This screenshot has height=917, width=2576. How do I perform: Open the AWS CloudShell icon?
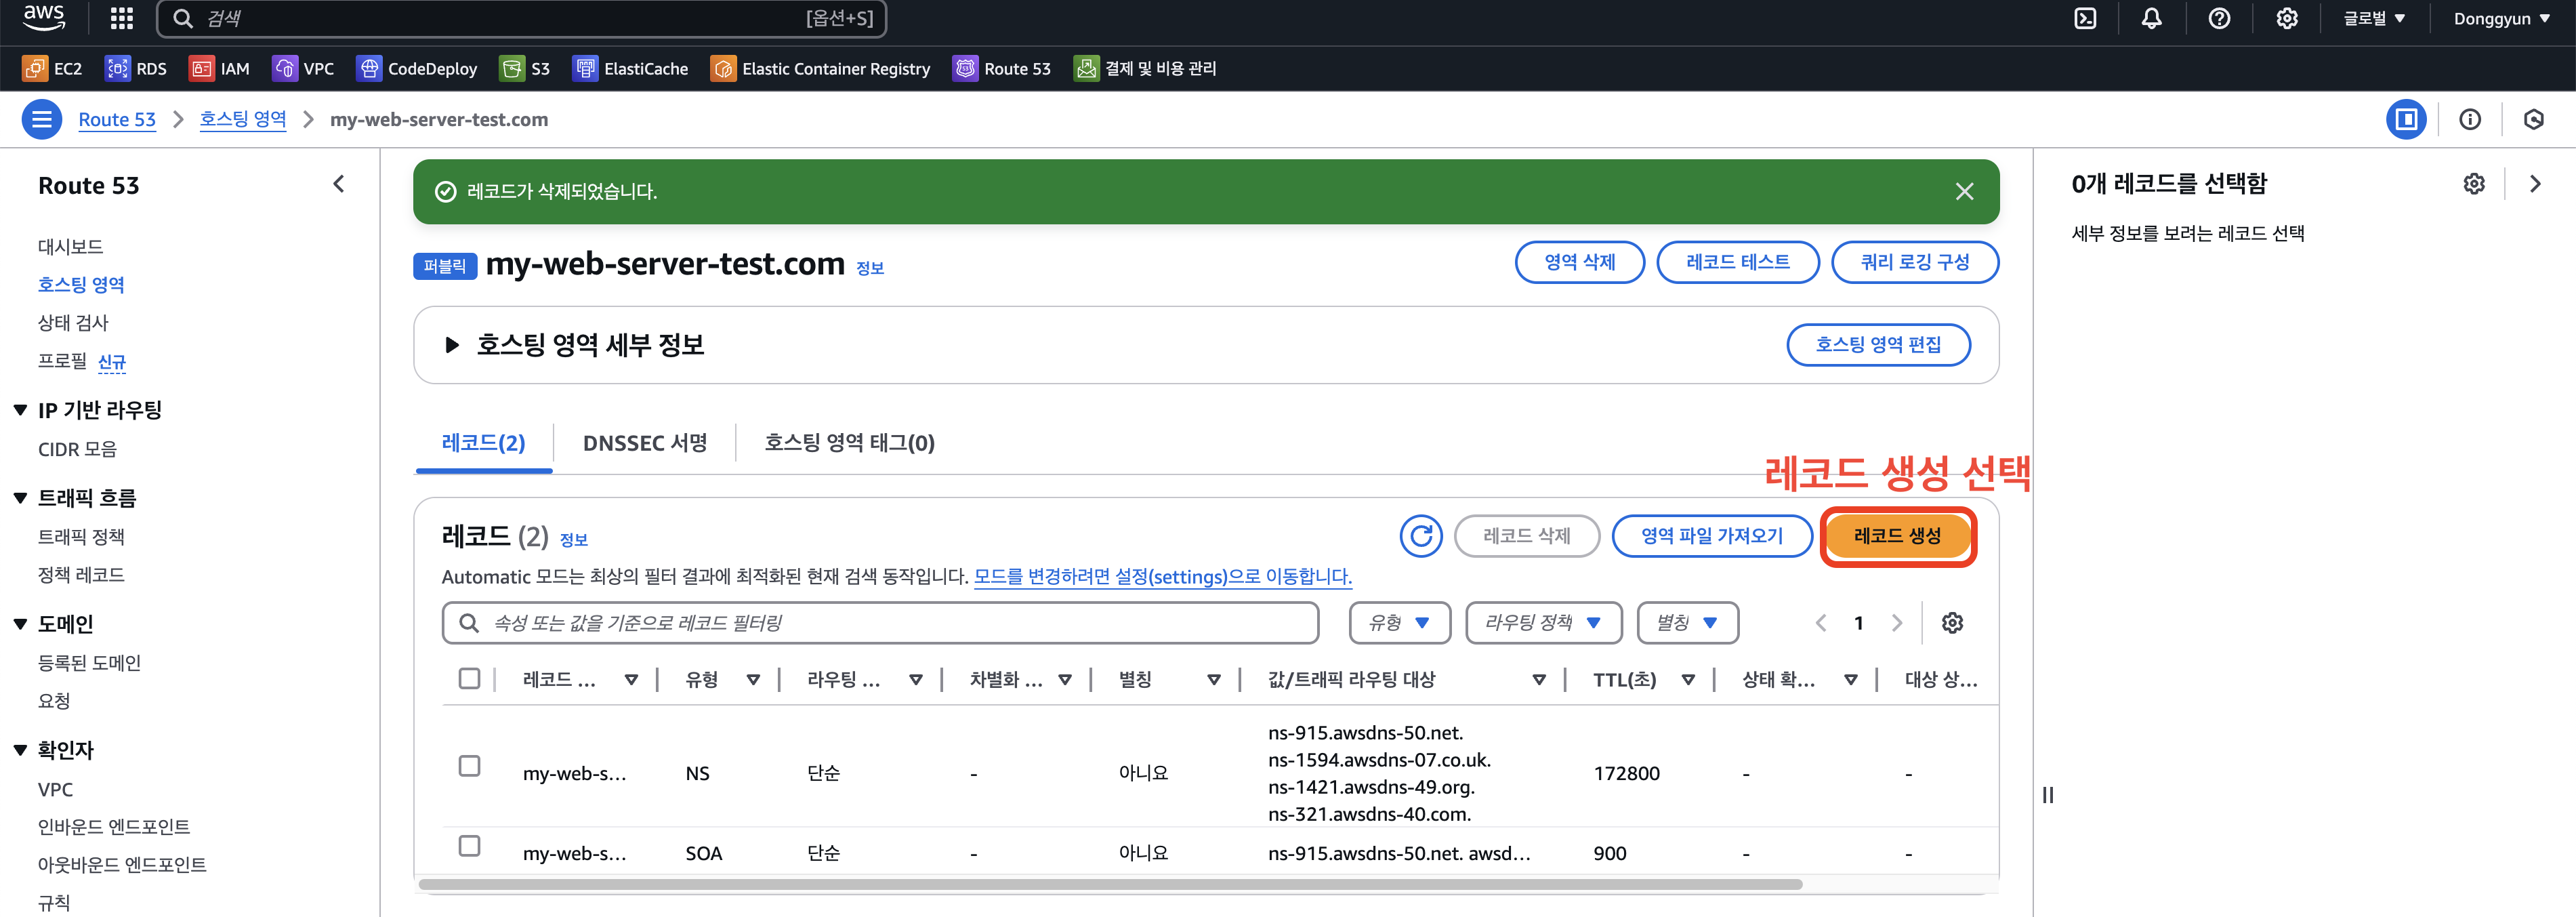pyautogui.click(x=2085, y=19)
